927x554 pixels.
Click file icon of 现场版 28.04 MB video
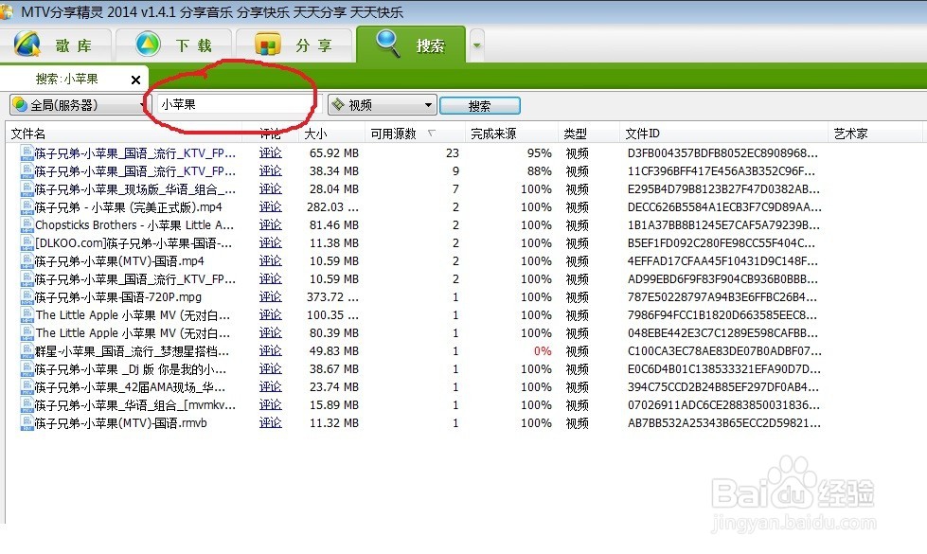27,189
